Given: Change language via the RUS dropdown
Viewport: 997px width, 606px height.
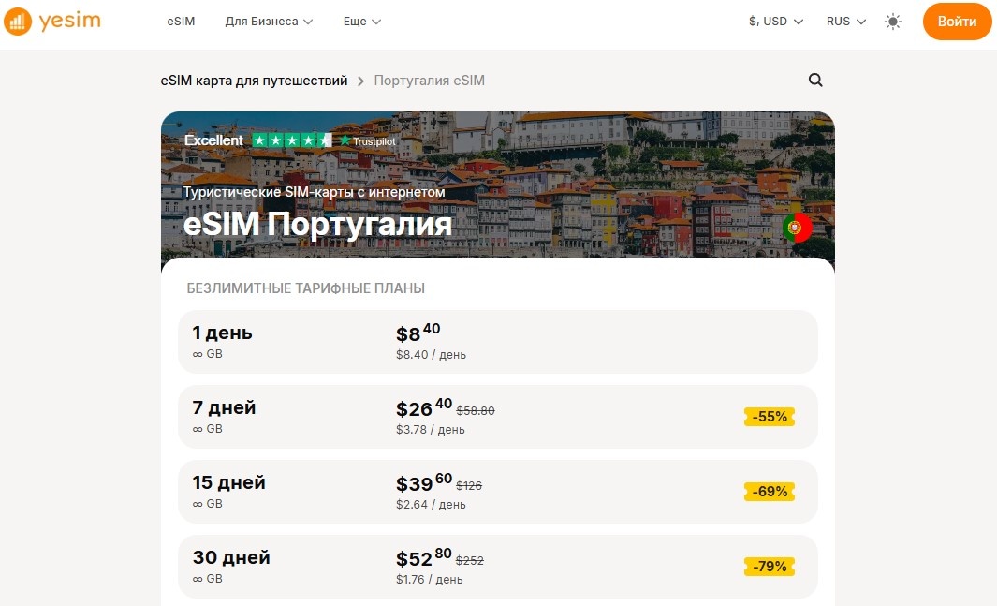Looking at the screenshot, I should click(844, 20).
